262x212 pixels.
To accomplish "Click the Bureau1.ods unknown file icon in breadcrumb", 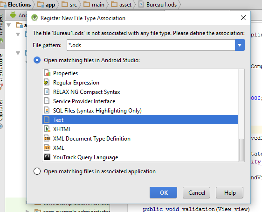I will (x=141, y=4).
